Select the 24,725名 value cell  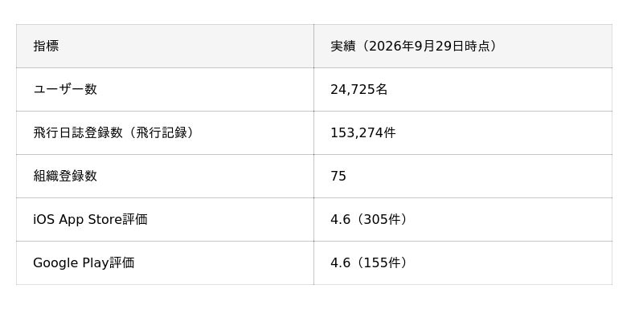pos(463,90)
